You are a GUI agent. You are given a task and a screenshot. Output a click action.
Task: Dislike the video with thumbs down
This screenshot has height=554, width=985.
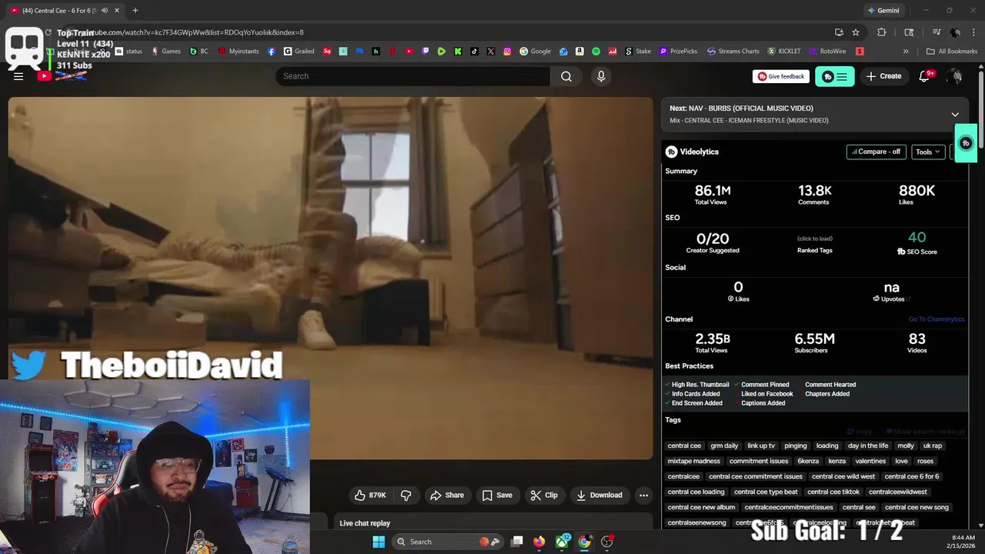tap(406, 496)
